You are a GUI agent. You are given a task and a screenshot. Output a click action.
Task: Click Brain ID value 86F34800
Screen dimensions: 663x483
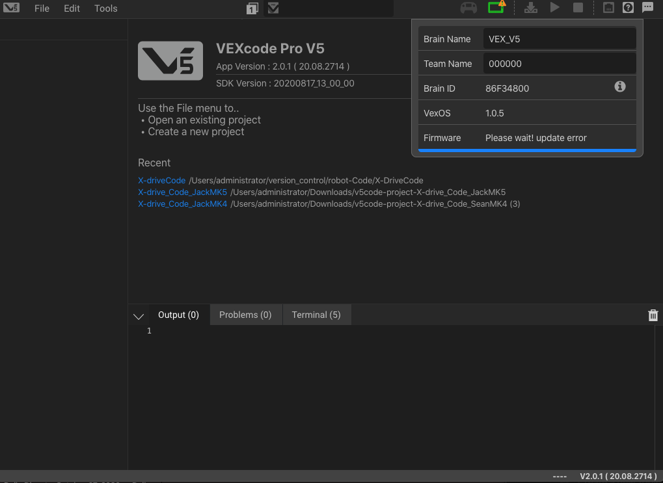(x=507, y=89)
